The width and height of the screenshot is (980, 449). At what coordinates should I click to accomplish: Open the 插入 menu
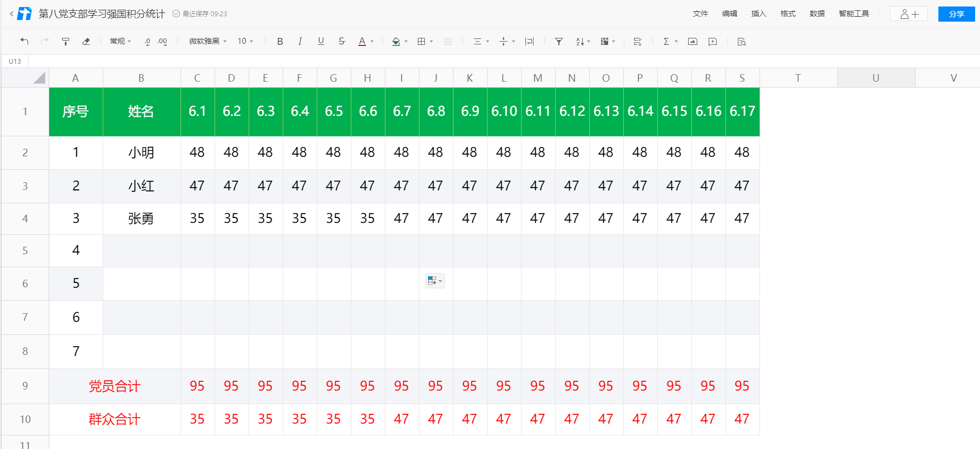(758, 14)
